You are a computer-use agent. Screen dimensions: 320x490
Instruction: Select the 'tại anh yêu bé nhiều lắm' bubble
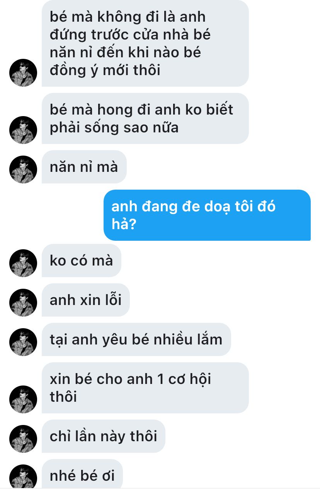[136, 339]
